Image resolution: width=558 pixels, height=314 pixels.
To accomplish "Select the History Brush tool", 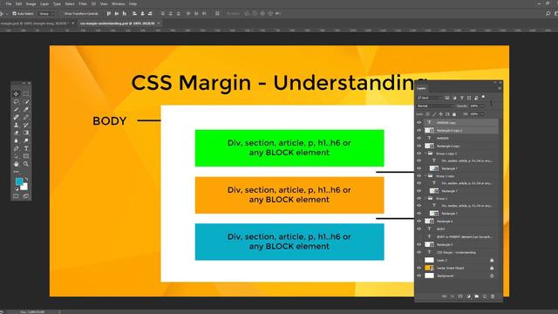I will [26, 125].
